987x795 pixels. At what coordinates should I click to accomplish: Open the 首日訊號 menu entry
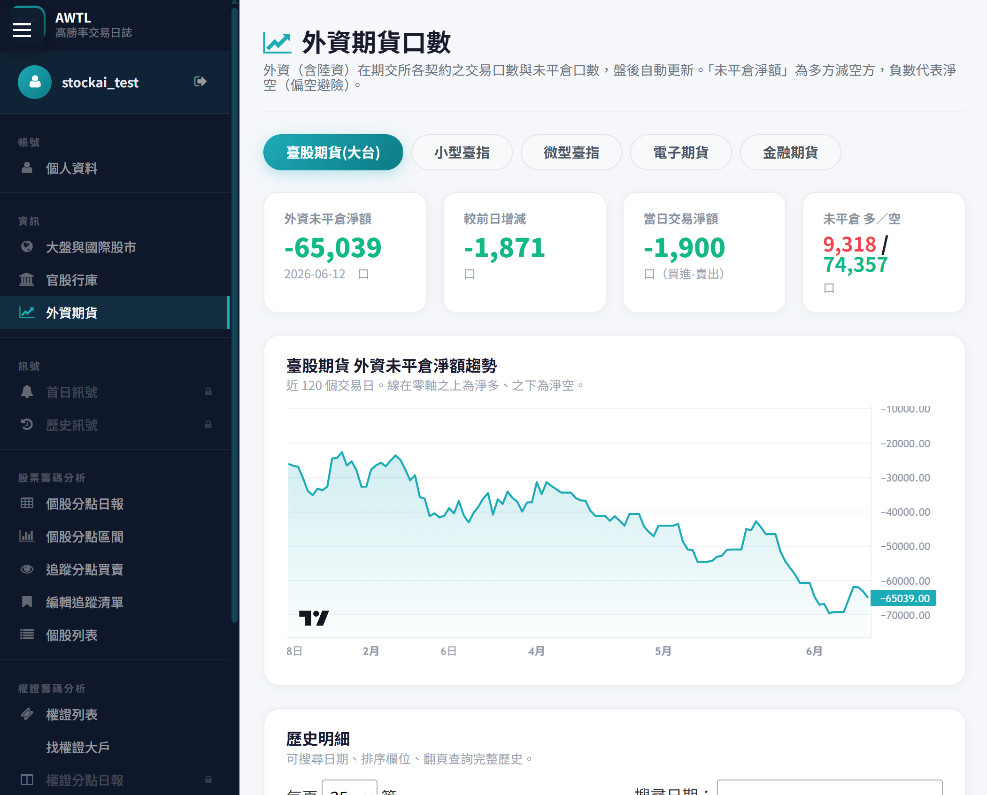(115, 392)
